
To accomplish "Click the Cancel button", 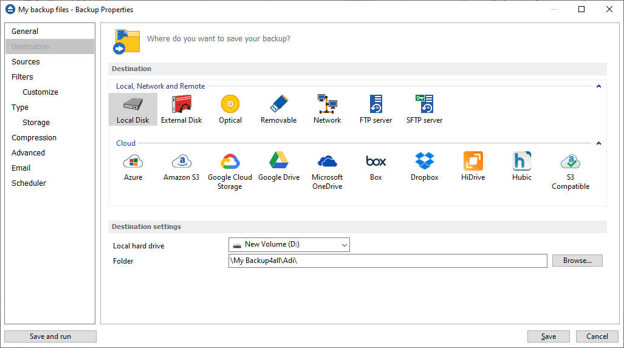I will click(597, 336).
